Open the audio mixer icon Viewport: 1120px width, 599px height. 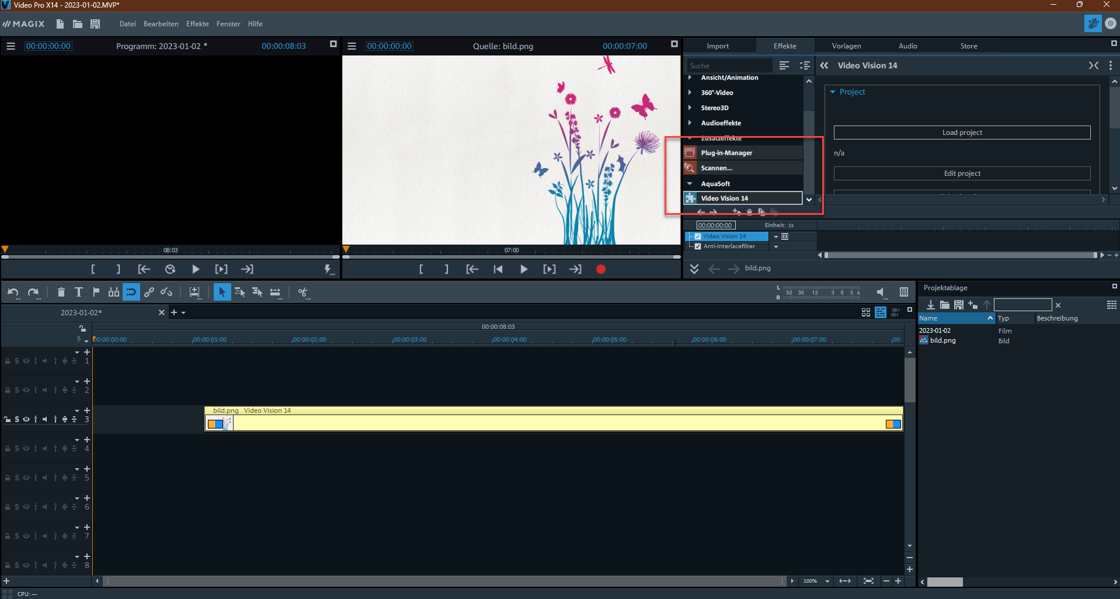coord(904,292)
